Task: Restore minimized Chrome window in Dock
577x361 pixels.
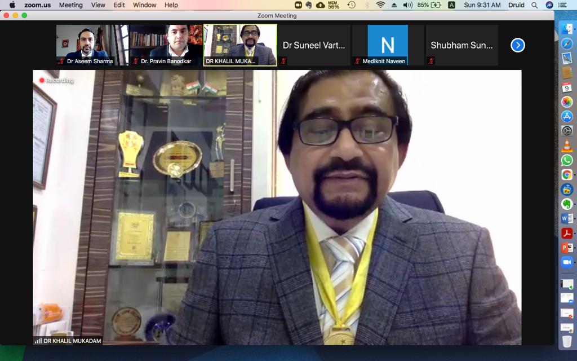Action: click(x=567, y=327)
